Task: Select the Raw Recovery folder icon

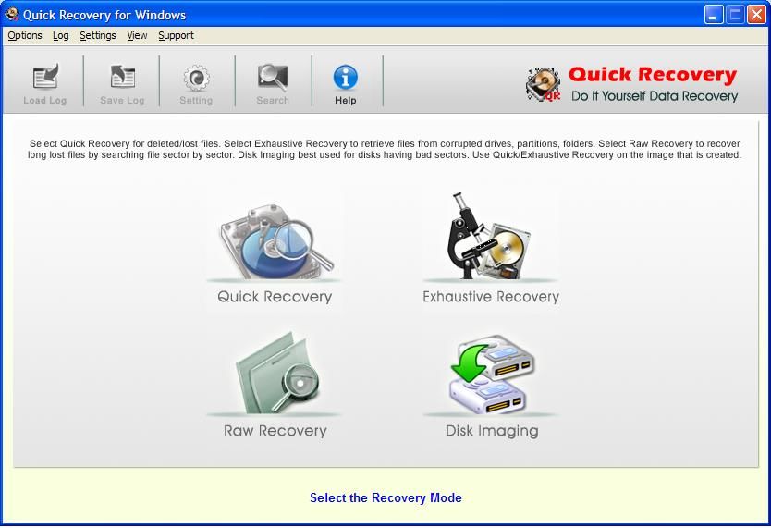Action: coord(275,375)
